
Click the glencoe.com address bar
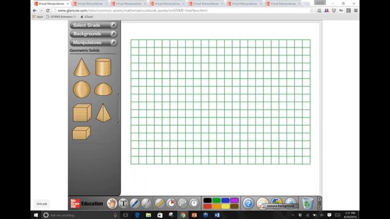(x=183, y=11)
